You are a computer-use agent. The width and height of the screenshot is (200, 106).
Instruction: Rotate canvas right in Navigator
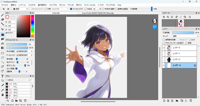coord(185,17)
